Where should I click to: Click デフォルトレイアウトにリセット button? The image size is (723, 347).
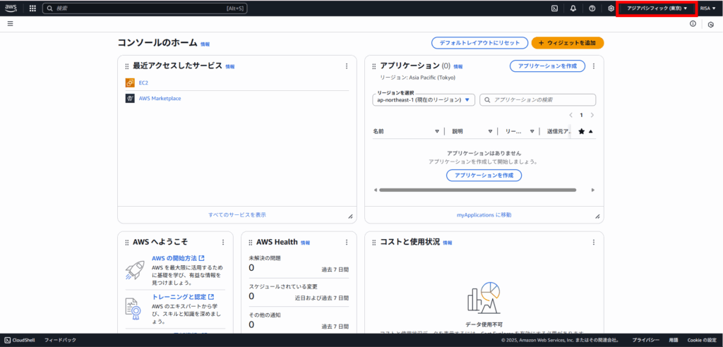click(x=479, y=43)
